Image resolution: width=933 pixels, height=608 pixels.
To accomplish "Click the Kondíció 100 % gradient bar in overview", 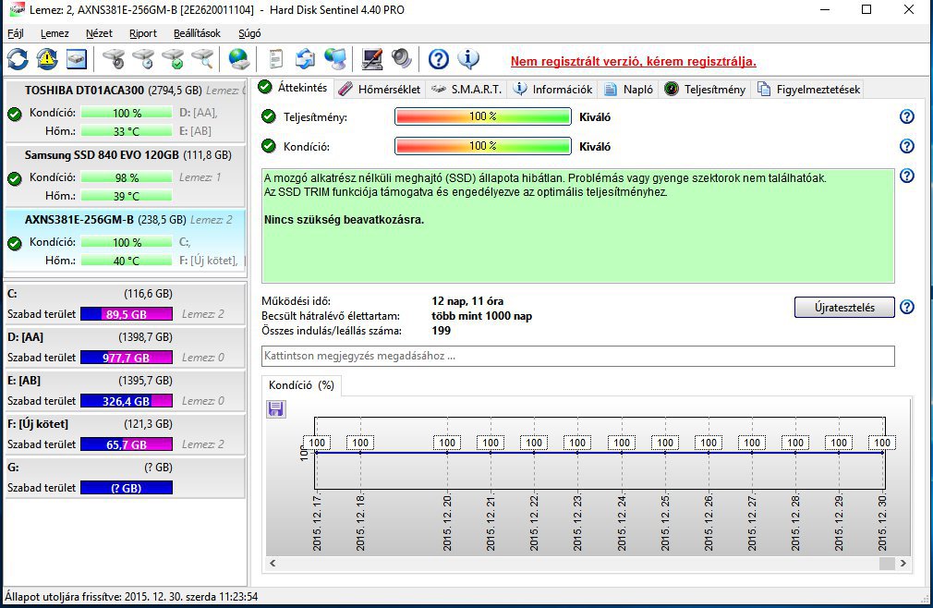I will point(482,146).
